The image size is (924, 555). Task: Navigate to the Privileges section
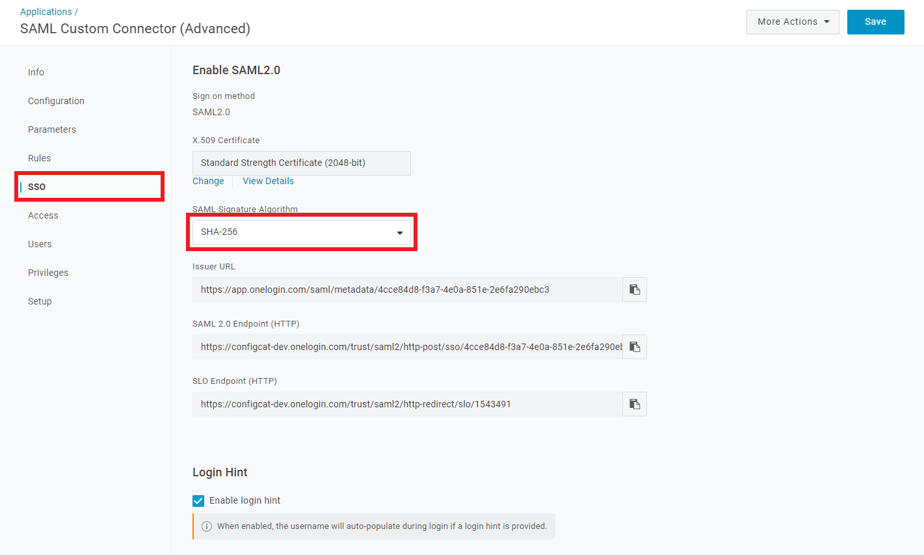pos(48,273)
